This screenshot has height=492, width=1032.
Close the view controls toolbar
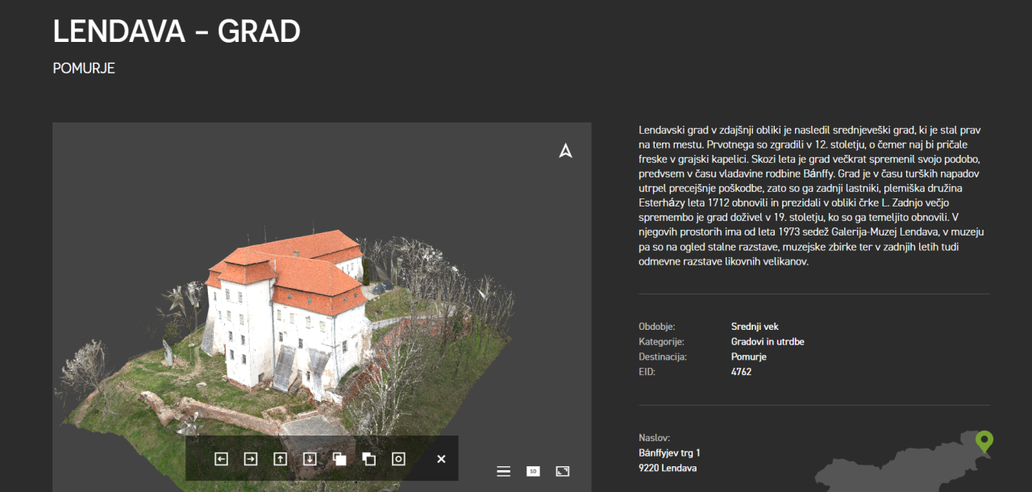441,459
